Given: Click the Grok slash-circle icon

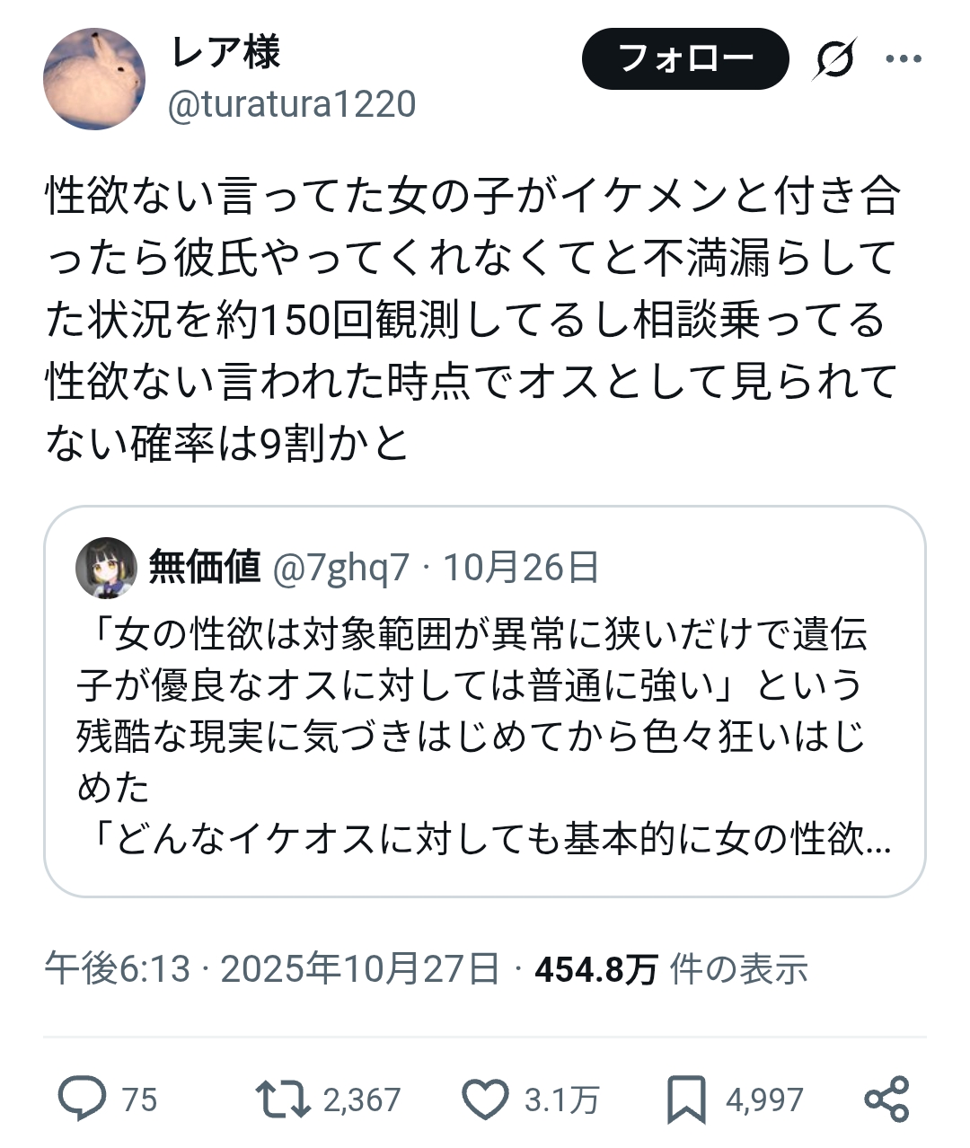Looking at the screenshot, I should point(835,59).
